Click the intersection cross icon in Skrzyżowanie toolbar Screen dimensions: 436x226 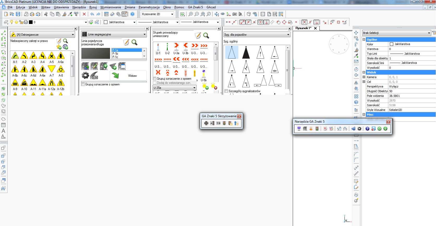coord(206,123)
